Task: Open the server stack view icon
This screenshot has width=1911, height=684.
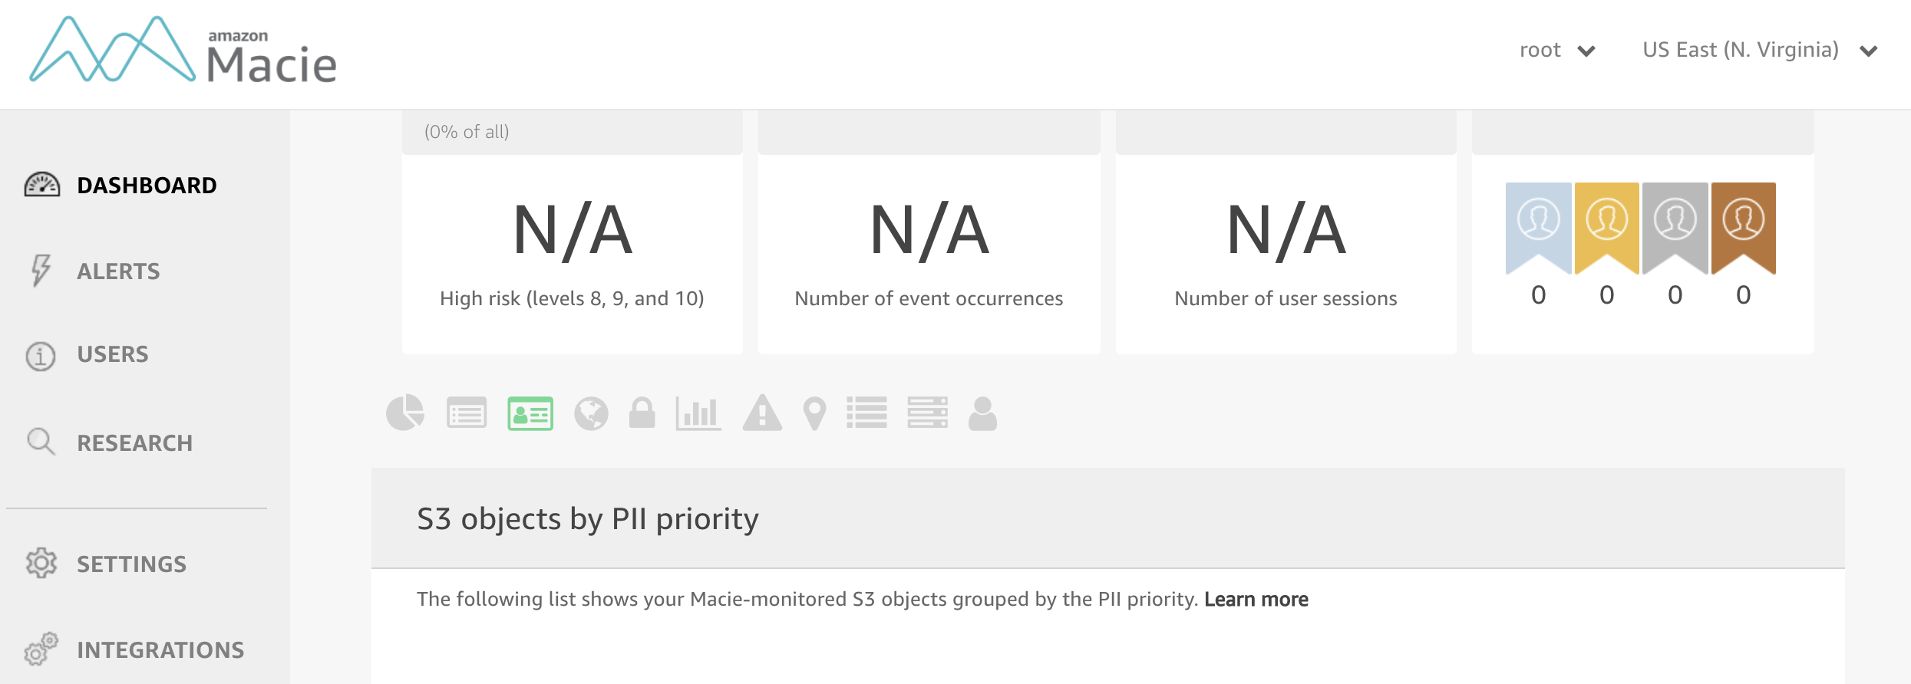Action: point(927,413)
